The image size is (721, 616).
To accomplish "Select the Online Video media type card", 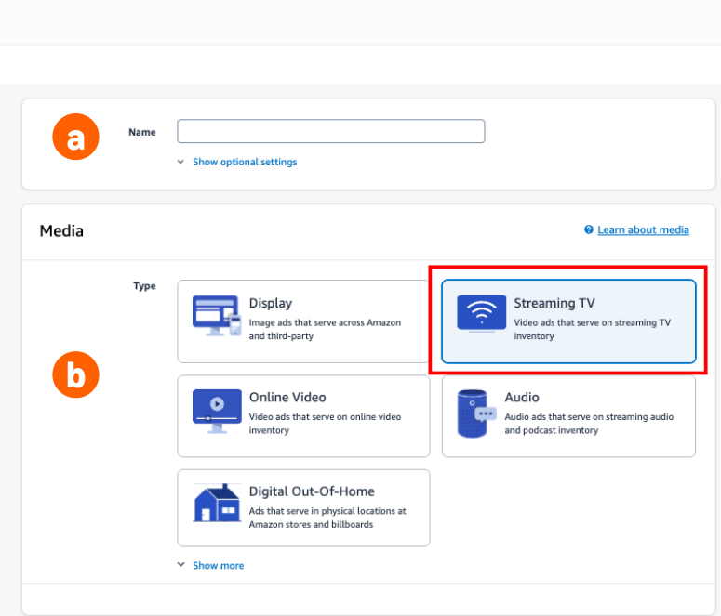I will pyautogui.click(x=303, y=415).
